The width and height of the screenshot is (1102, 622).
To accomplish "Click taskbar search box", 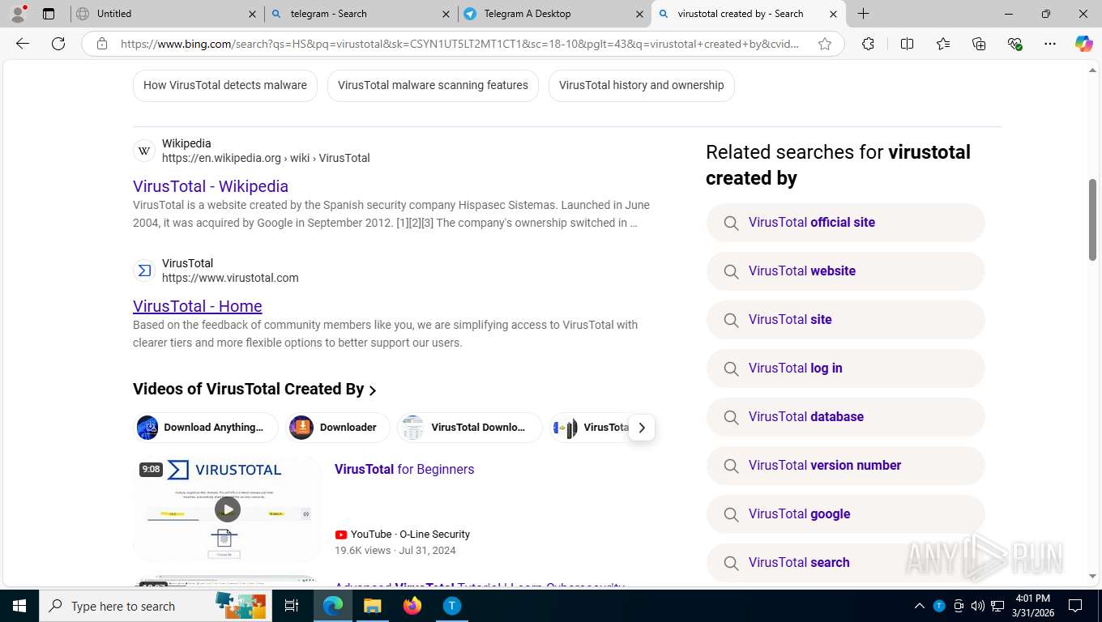I will point(154,606).
